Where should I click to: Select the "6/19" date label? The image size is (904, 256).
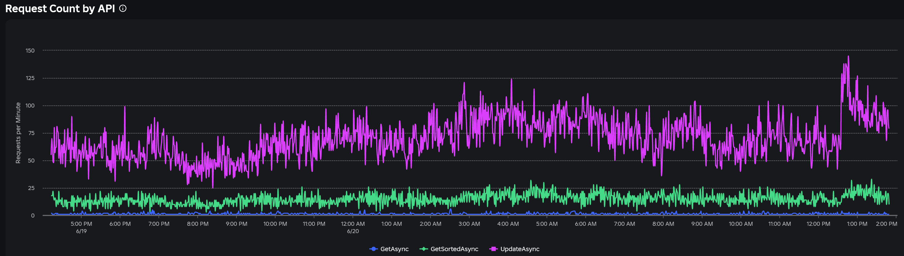click(x=82, y=231)
